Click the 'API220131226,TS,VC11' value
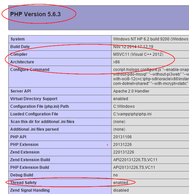The width and height of the screenshot is (189, 194). (135, 160)
